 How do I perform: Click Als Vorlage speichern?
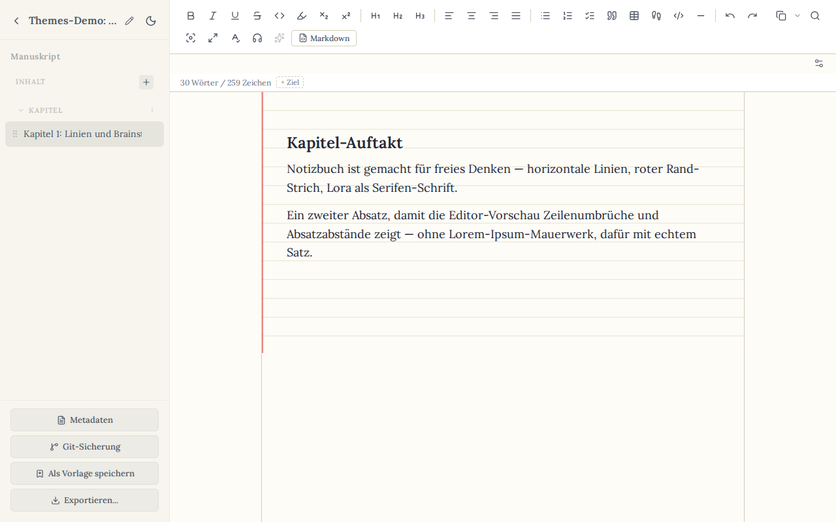click(x=84, y=473)
